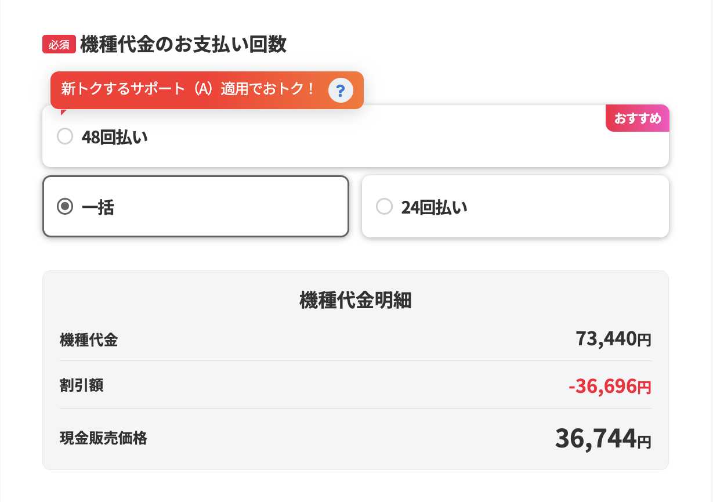This screenshot has width=713, height=502.
Task: Select the 24回払い radio button
Action: (x=384, y=207)
